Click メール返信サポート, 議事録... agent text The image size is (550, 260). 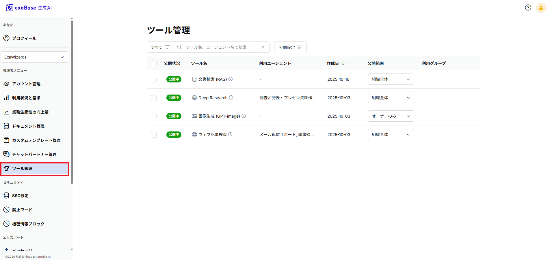coord(287,135)
